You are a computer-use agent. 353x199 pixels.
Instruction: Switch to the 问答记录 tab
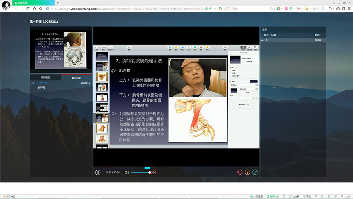[x=45, y=77]
